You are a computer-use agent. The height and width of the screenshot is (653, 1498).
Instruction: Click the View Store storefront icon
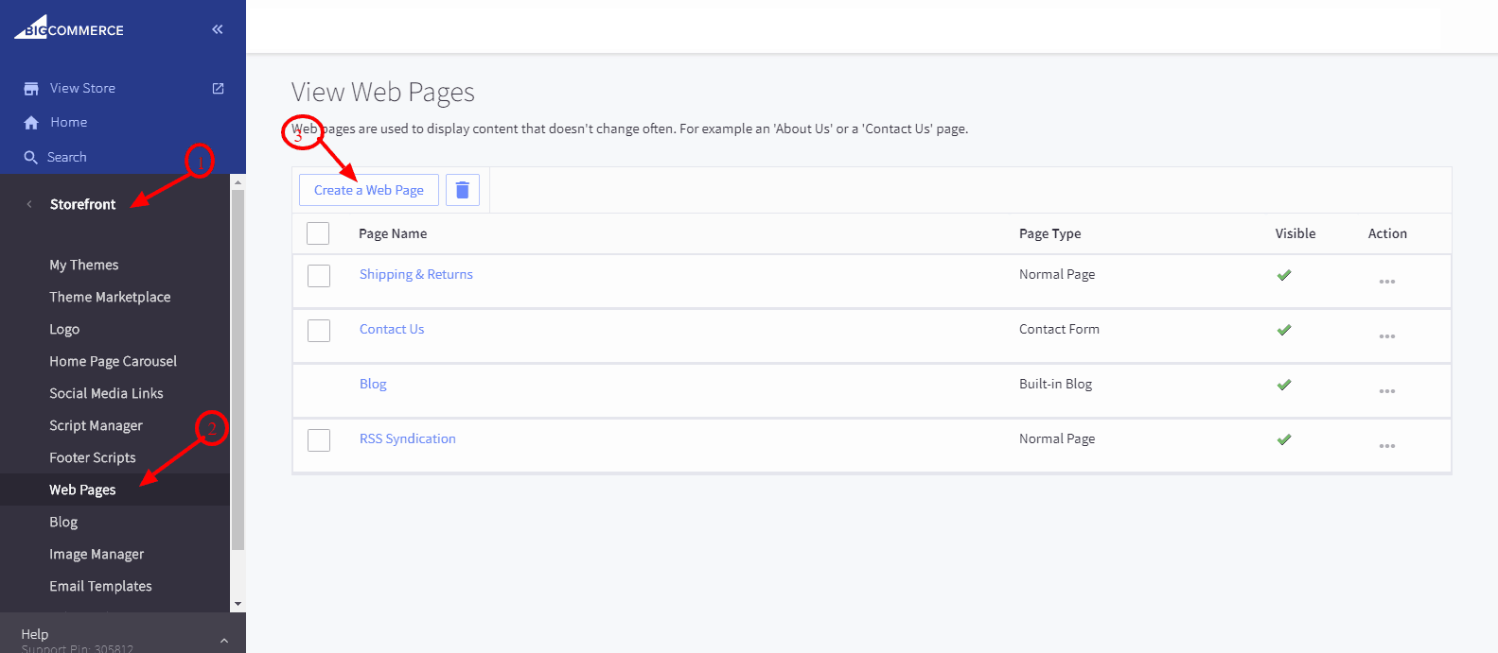(31, 89)
